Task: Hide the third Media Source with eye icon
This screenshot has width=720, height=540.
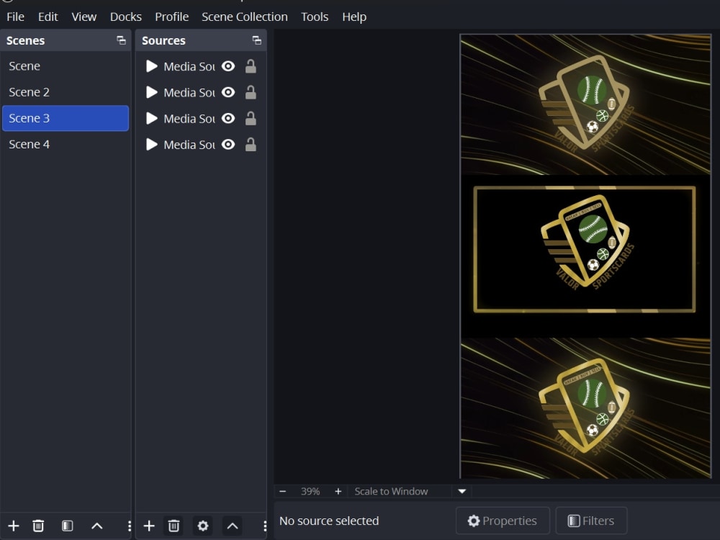Action: pyautogui.click(x=228, y=119)
